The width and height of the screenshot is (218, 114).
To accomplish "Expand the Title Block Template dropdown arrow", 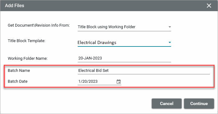I will pos(169,42).
